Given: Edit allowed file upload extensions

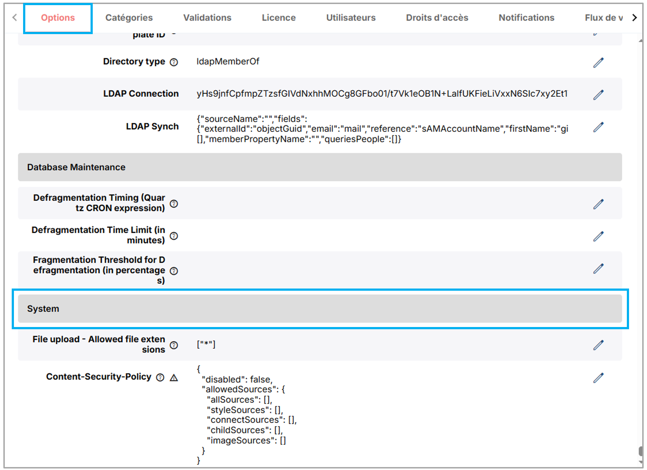Looking at the screenshot, I should pos(598,345).
